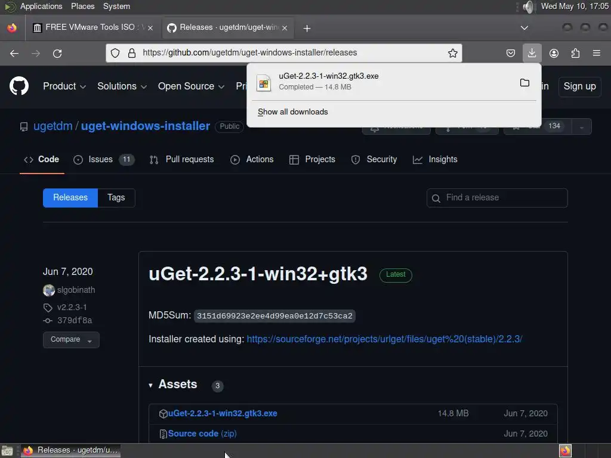Select Releases window in bottom panel taskbar

70,451
